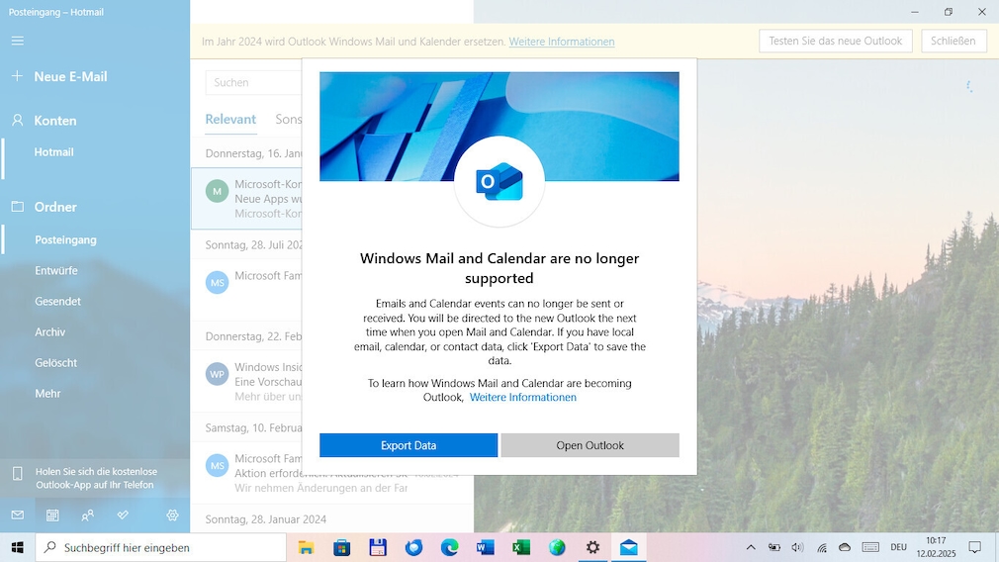Open Microsoft Edge from the taskbar
999x562 pixels.
[449, 547]
